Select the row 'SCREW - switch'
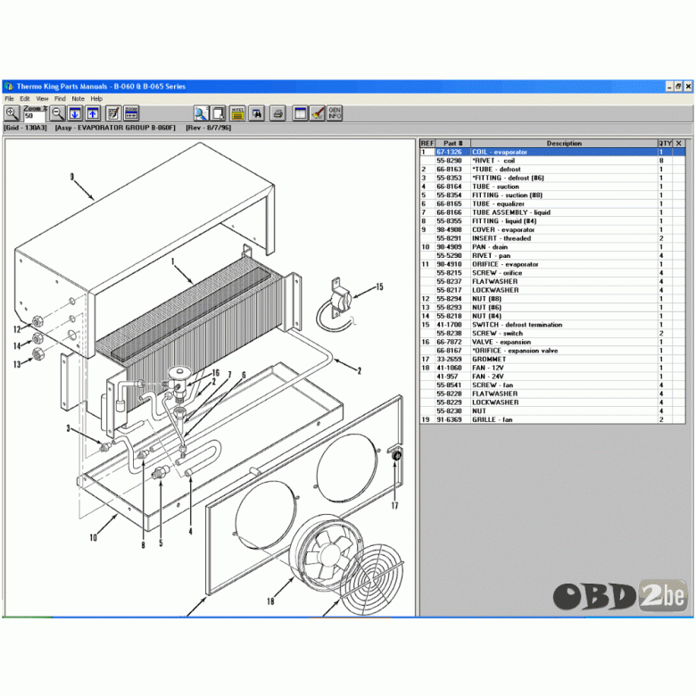The height and width of the screenshot is (696, 696). point(552,334)
